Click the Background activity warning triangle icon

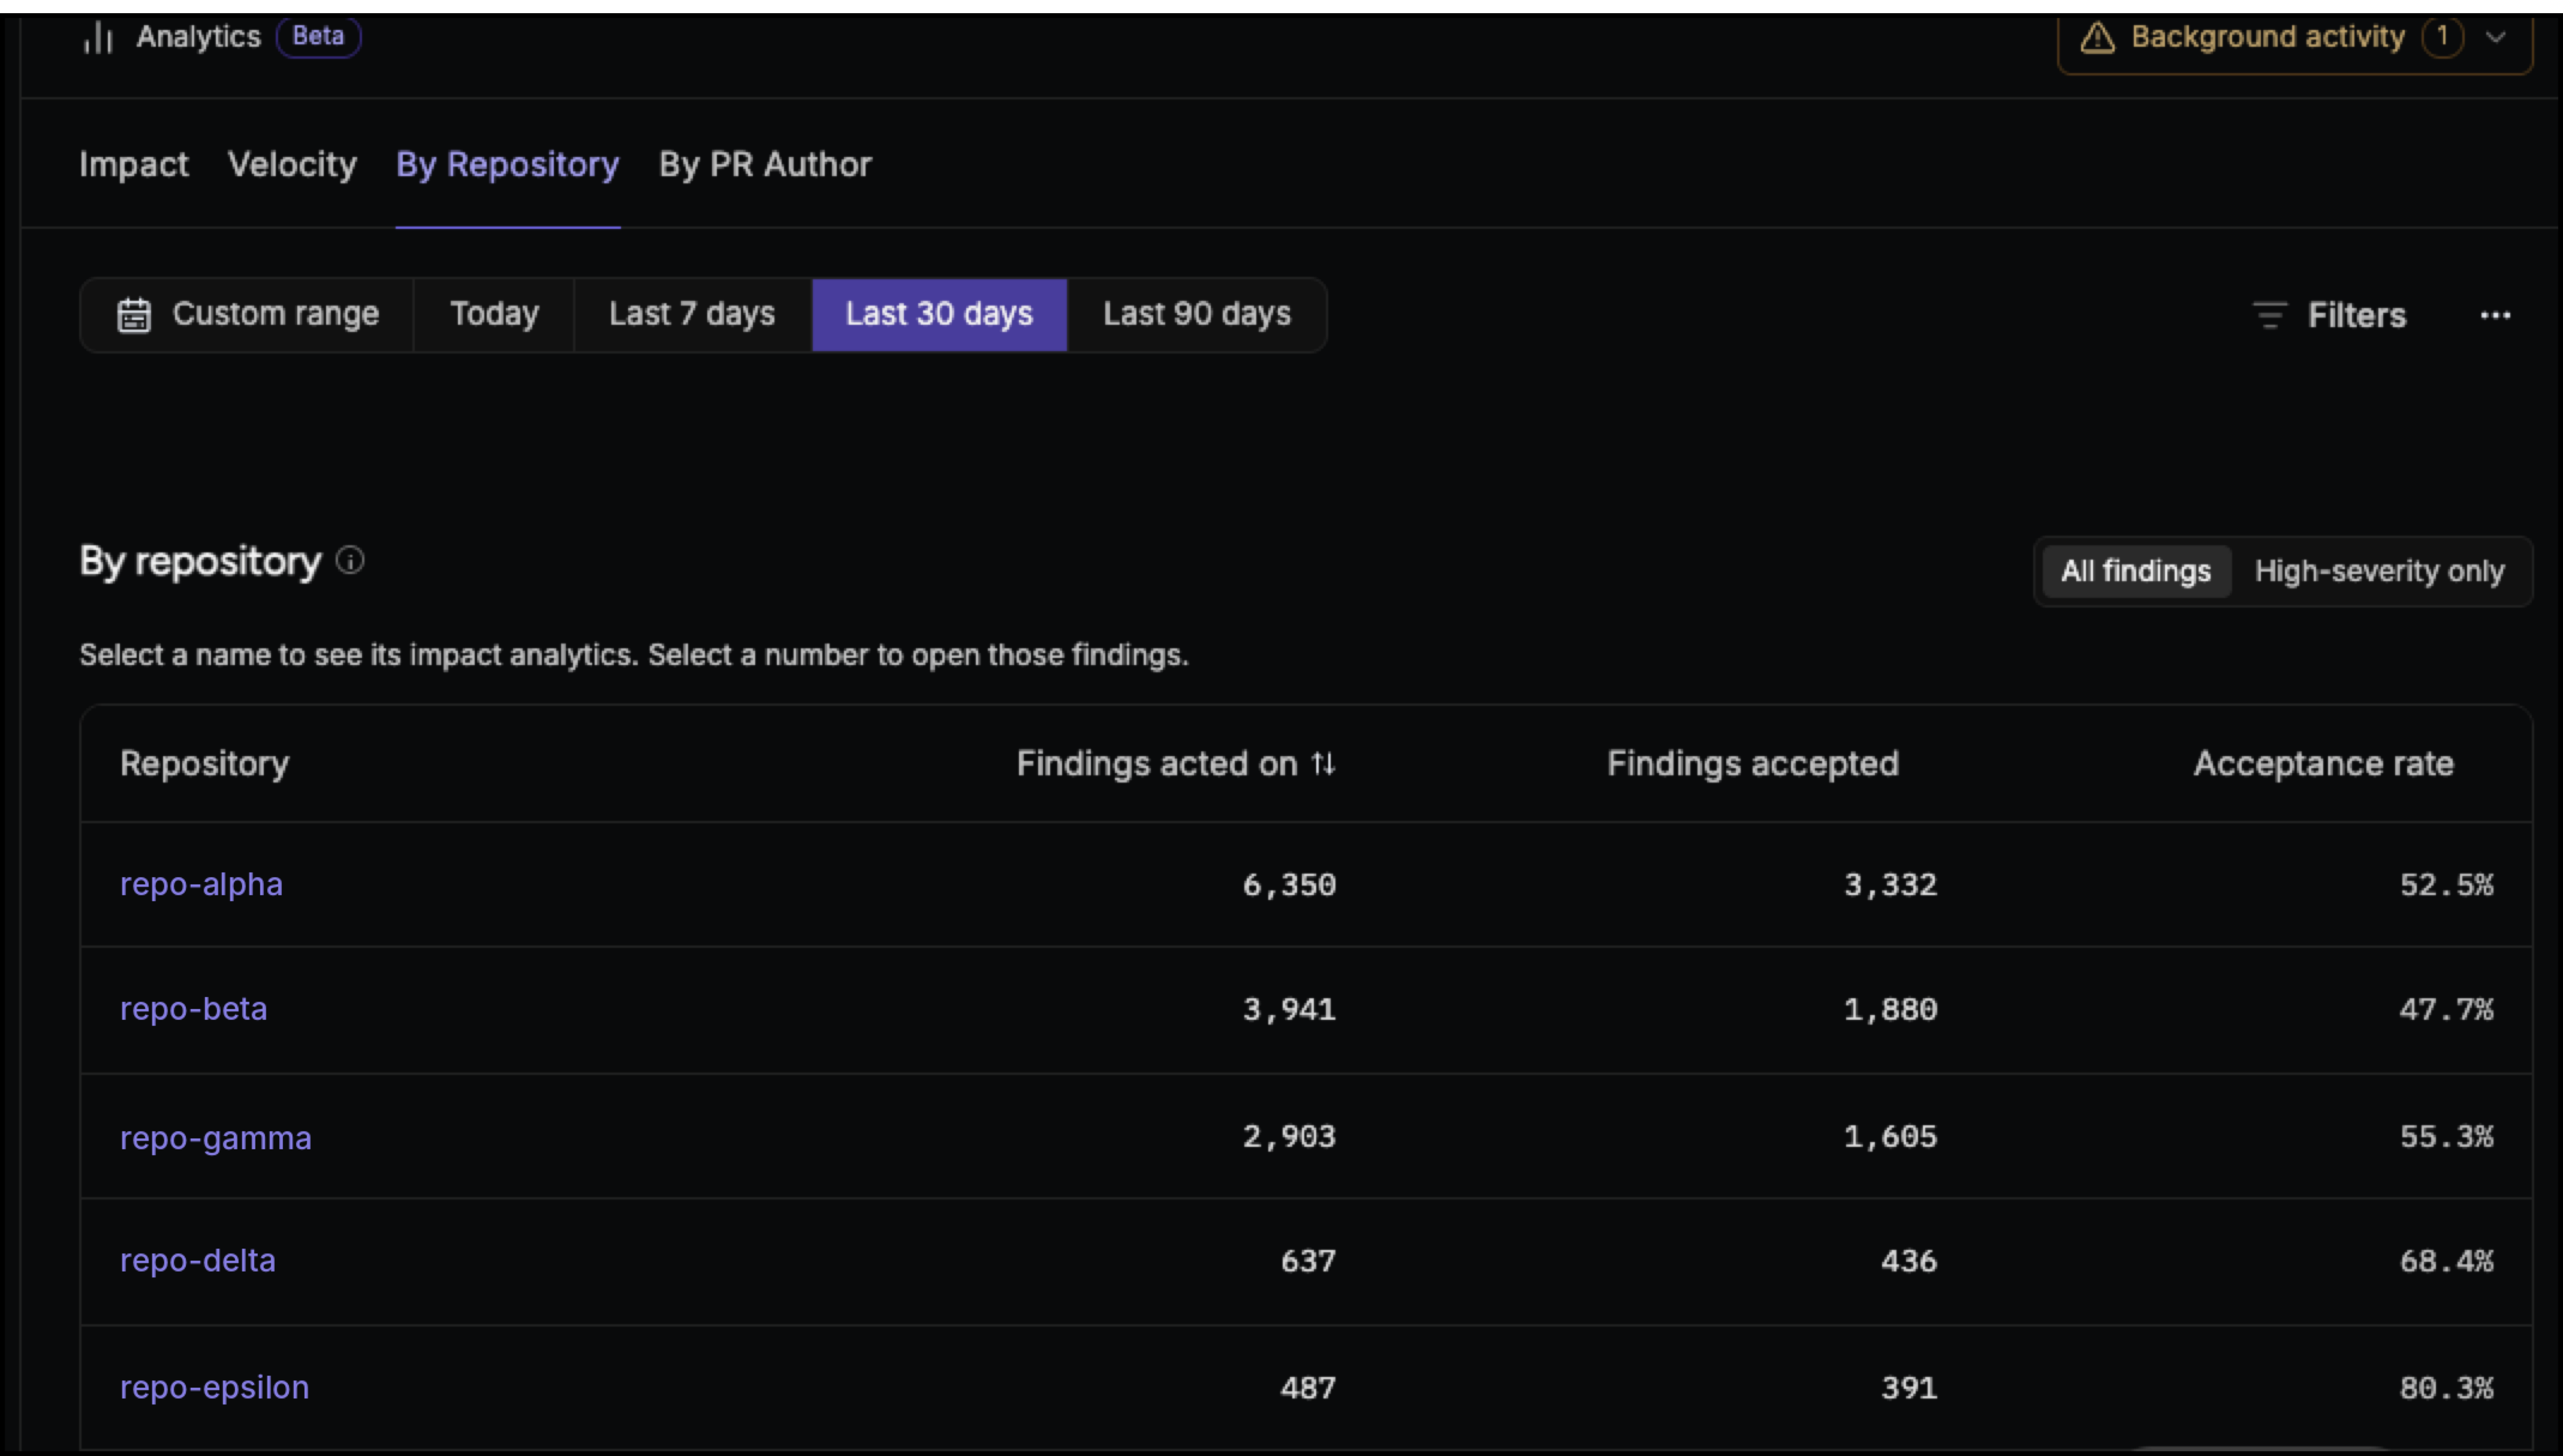tap(2097, 38)
